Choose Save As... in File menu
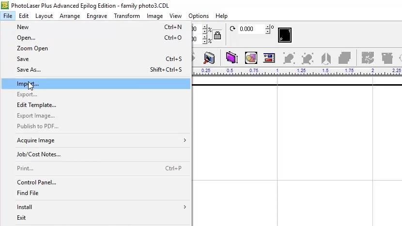402x226 pixels. coord(29,70)
